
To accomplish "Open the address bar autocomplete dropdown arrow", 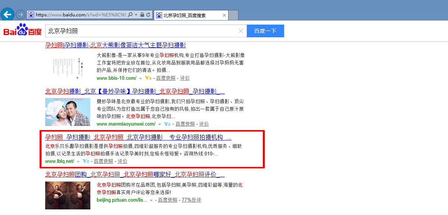I will [136, 15].
